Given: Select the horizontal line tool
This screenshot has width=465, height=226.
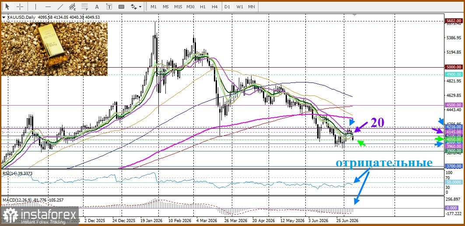Looking at the screenshot, I should click(48, 7).
